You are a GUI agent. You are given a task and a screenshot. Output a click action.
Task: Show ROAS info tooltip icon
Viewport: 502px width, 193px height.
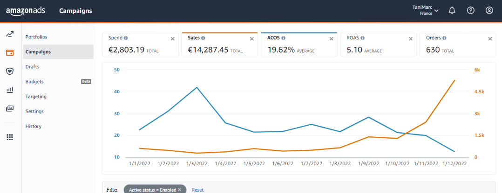362,38
